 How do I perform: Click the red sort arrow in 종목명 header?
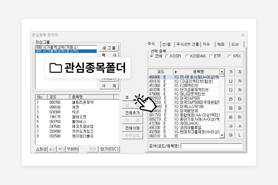175,72
